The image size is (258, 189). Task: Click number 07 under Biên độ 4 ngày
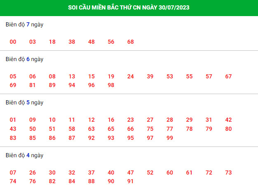point(13,172)
